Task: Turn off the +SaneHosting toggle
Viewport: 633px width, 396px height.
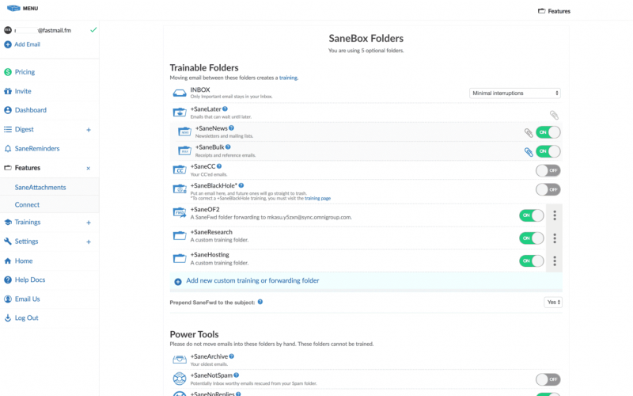Action: [x=531, y=261]
